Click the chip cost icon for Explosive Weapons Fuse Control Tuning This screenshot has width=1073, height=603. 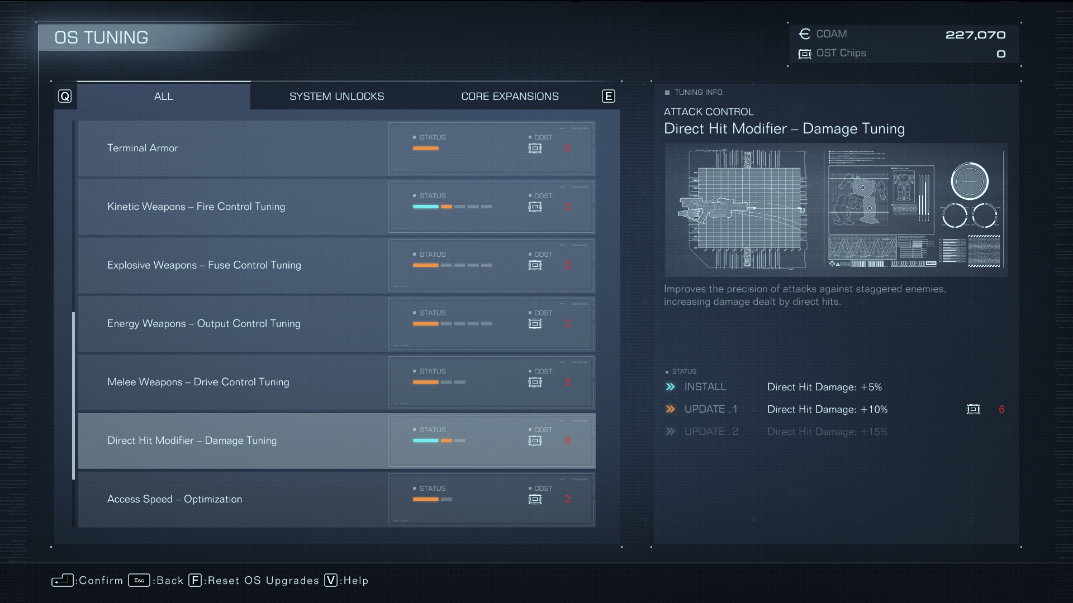535,264
